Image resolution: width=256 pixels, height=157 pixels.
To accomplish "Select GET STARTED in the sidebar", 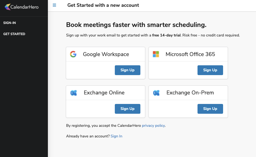I will click(x=14, y=34).
